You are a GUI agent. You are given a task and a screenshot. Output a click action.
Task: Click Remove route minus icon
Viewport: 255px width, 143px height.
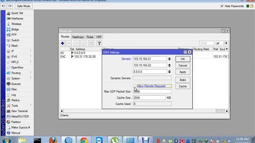coord(69,43)
